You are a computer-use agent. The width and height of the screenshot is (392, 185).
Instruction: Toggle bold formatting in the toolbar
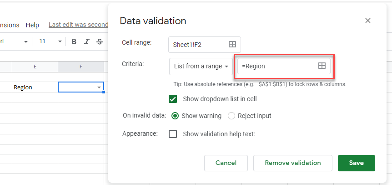[x=74, y=41]
